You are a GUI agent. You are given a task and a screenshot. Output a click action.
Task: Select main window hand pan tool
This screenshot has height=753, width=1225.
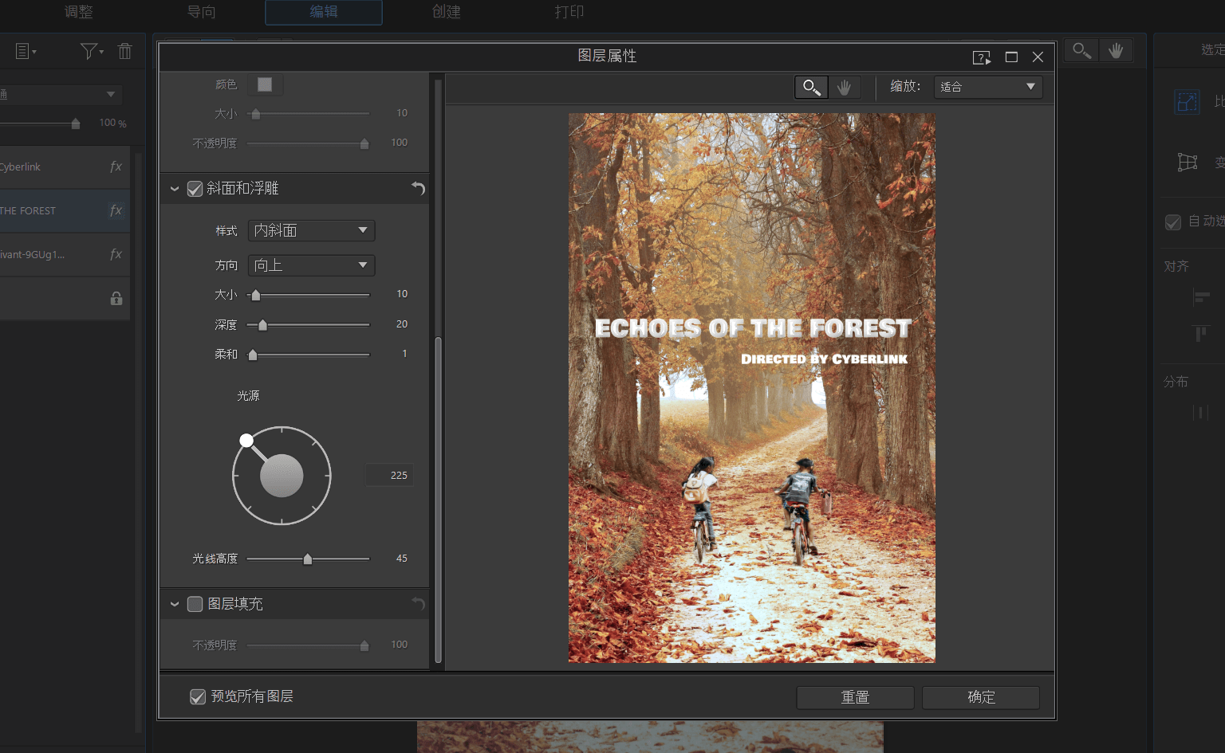[x=1116, y=50]
